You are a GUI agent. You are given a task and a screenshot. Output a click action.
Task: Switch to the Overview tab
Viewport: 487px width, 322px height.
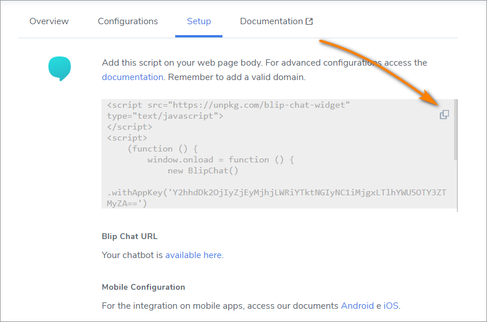[49, 21]
